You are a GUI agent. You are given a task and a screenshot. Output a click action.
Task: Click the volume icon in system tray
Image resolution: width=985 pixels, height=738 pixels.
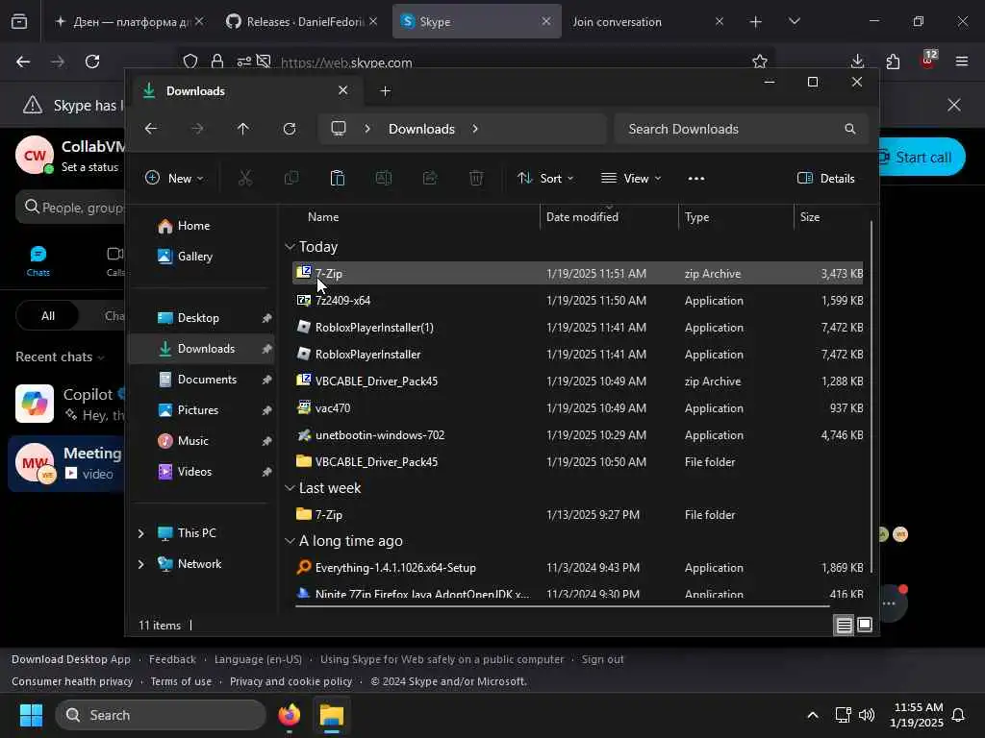tap(867, 715)
